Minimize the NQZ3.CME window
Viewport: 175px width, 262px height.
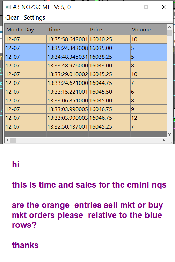pos(128,7)
